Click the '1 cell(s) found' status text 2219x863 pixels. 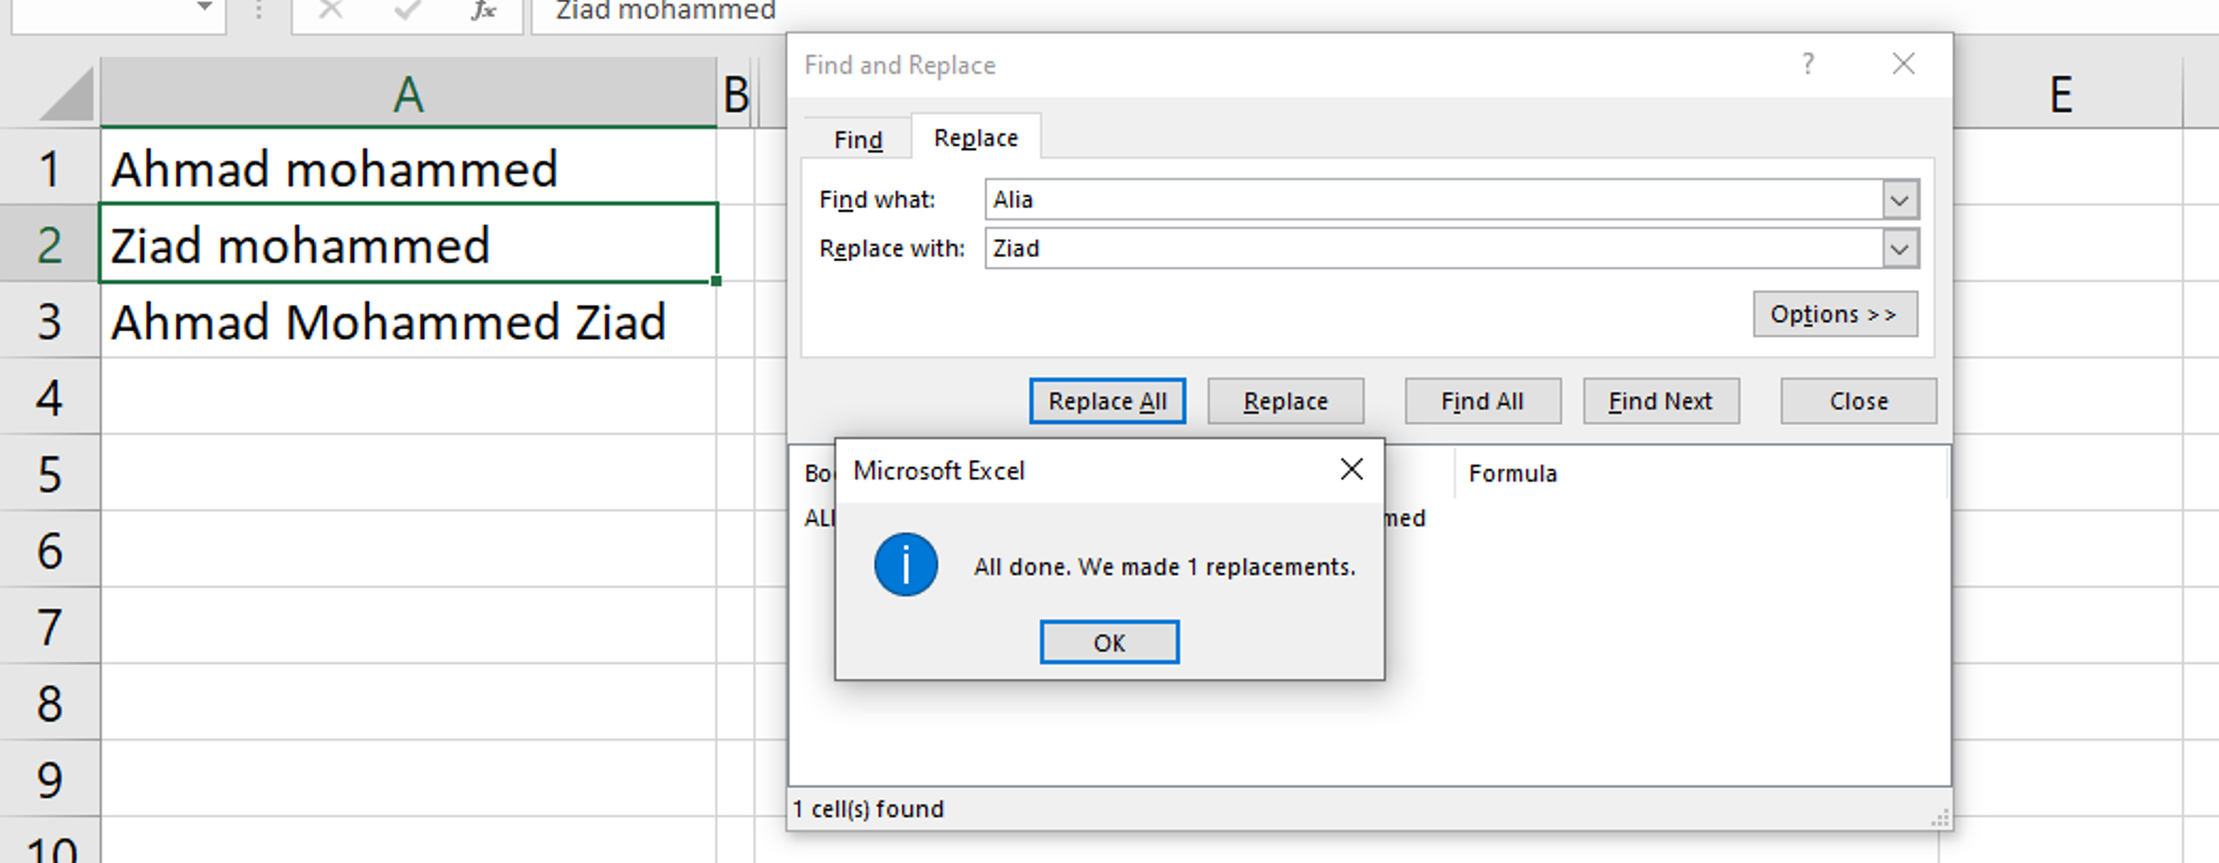click(x=868, y=809)
